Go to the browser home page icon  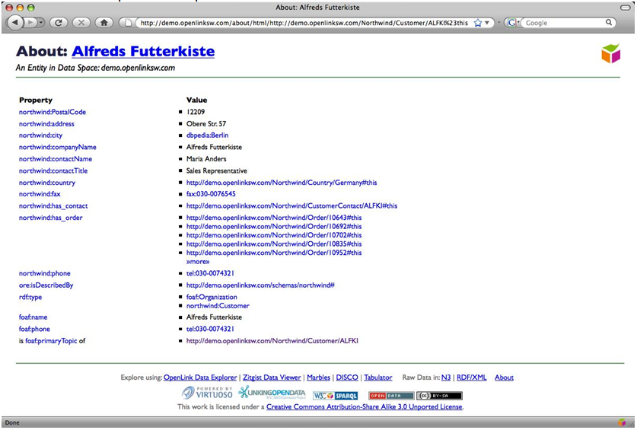pyautogui.click(x=104, y=22)
